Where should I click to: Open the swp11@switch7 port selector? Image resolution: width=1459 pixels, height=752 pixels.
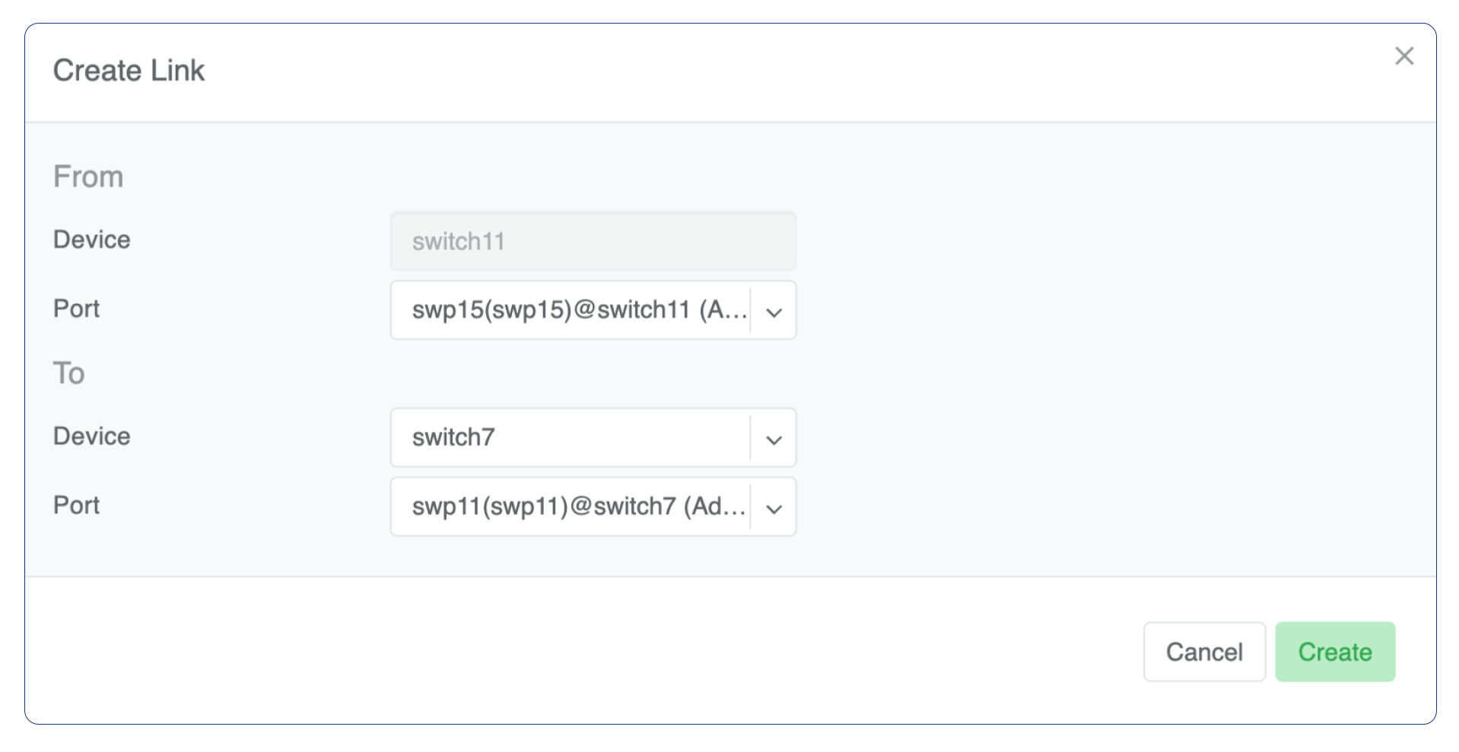[570, 507]
